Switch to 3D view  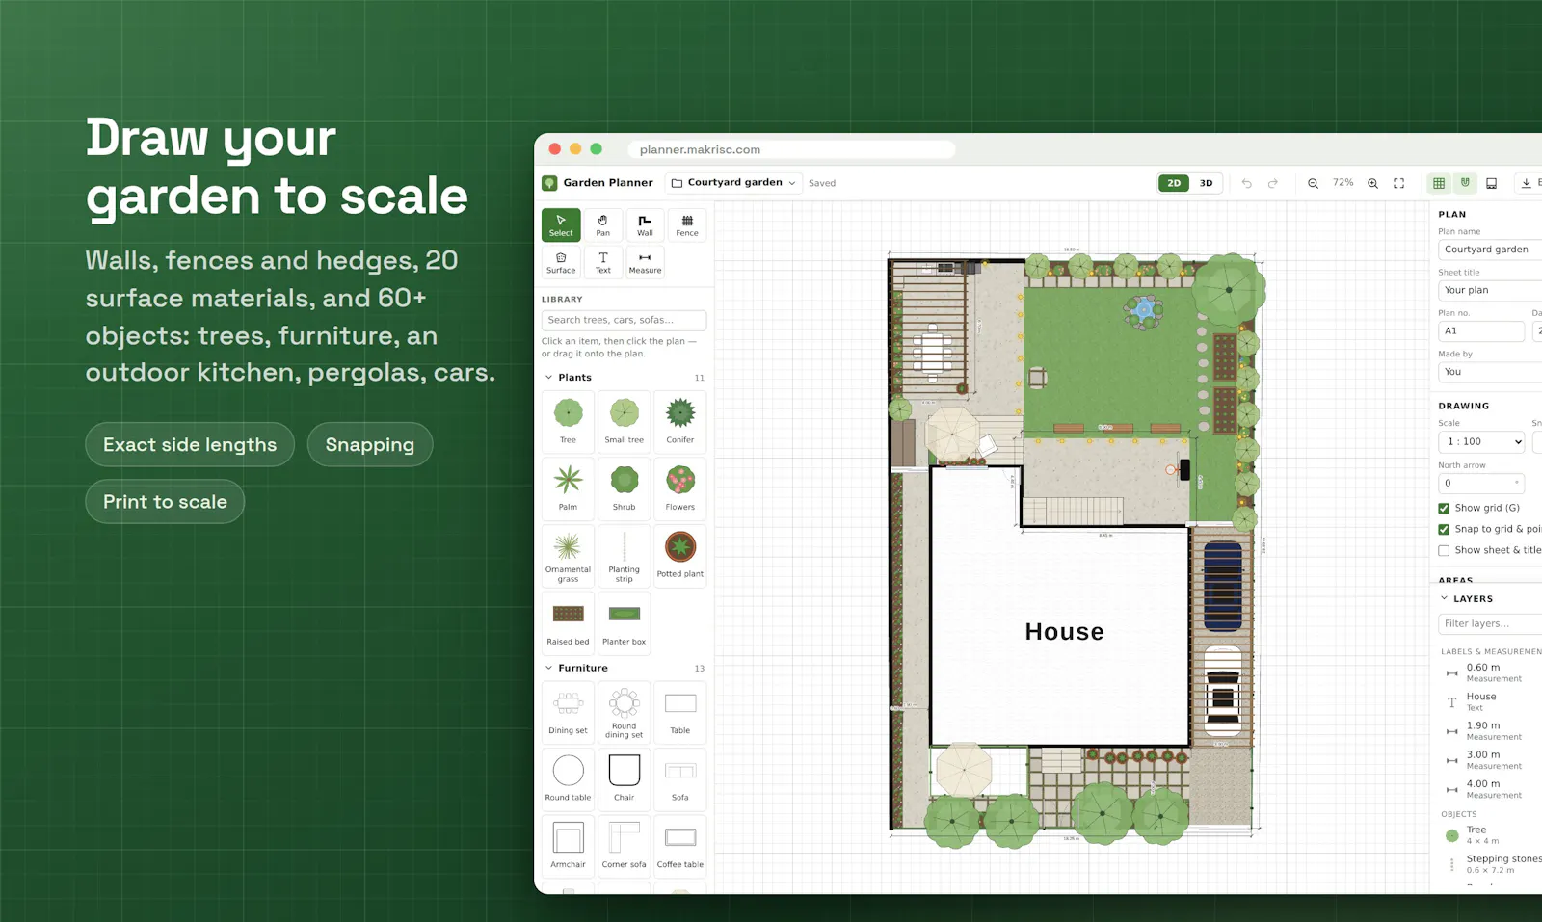(1207, 183)
